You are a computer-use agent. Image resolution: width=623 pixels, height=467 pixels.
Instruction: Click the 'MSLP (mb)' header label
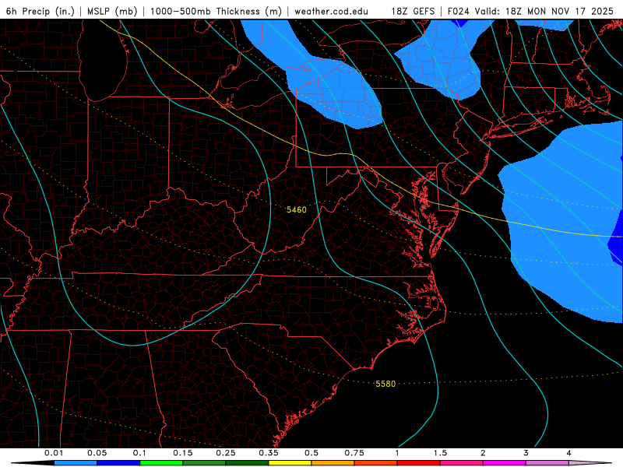coord(112,11)
